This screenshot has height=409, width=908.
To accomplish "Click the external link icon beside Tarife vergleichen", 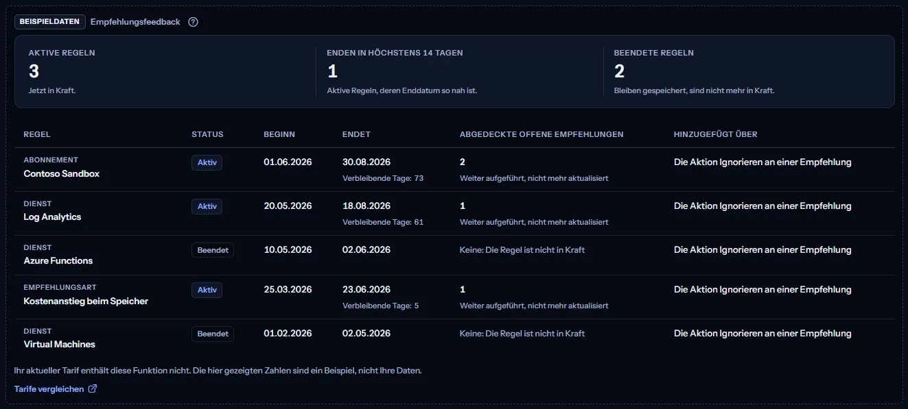I will (x=93, y=389).
